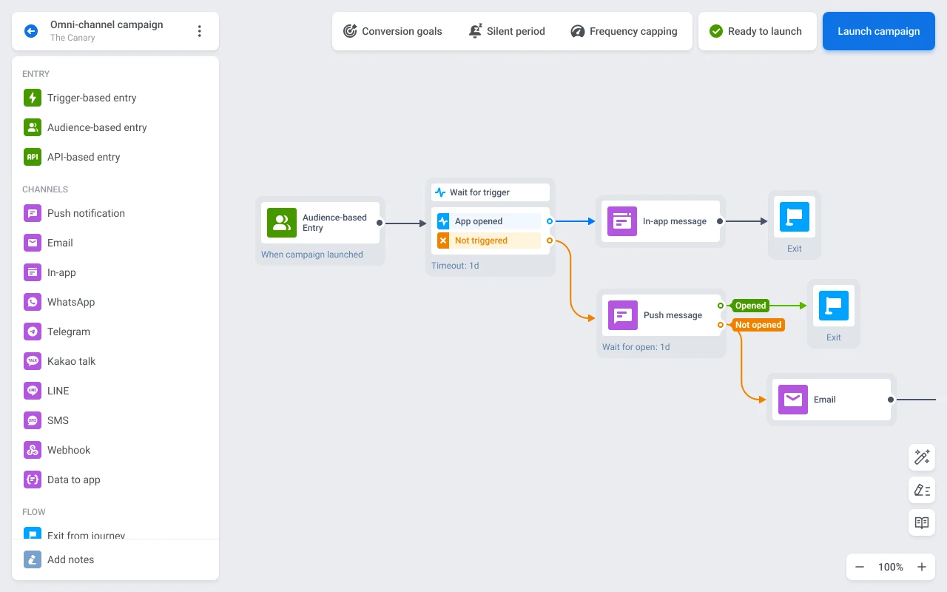Select the Telegram channel icon
947x592 pixels.
32,332
